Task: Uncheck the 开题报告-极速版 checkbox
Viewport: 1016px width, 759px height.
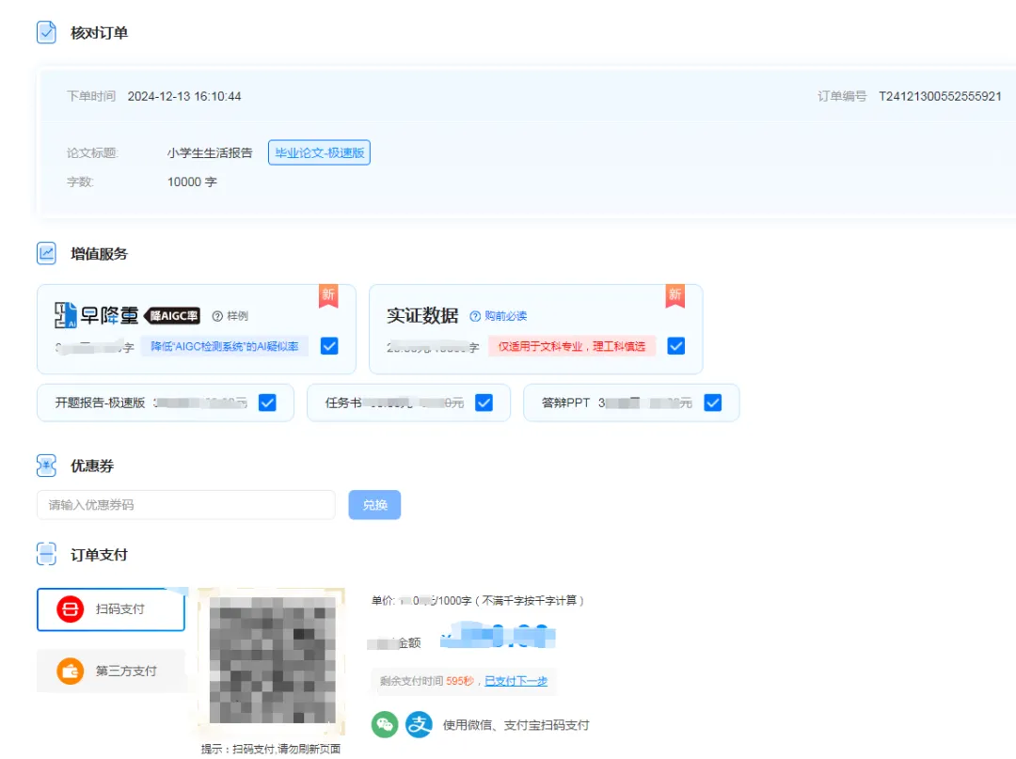Action: 267,403
